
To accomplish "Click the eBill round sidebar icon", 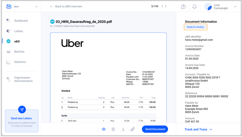I will pos(8,41).
